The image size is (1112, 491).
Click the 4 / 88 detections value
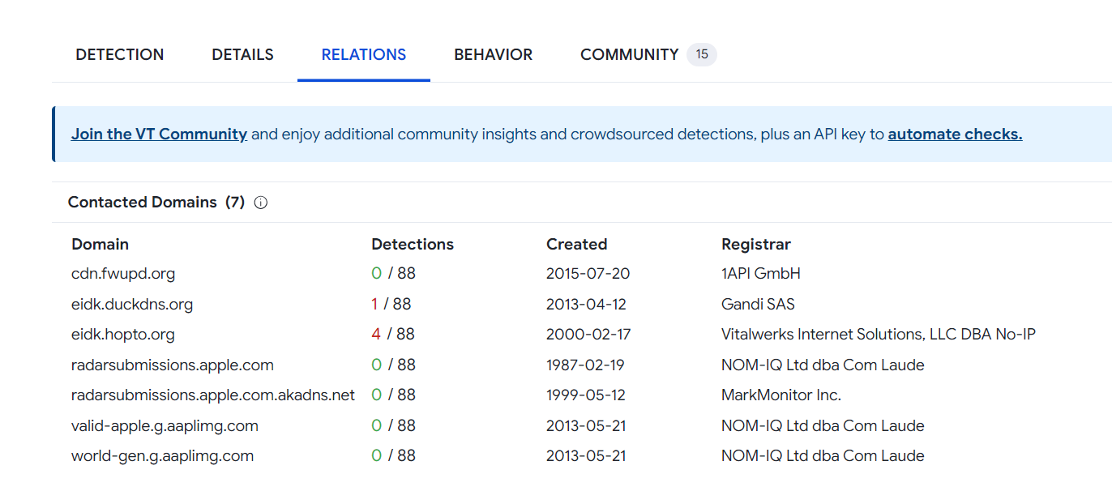point(393,335)
